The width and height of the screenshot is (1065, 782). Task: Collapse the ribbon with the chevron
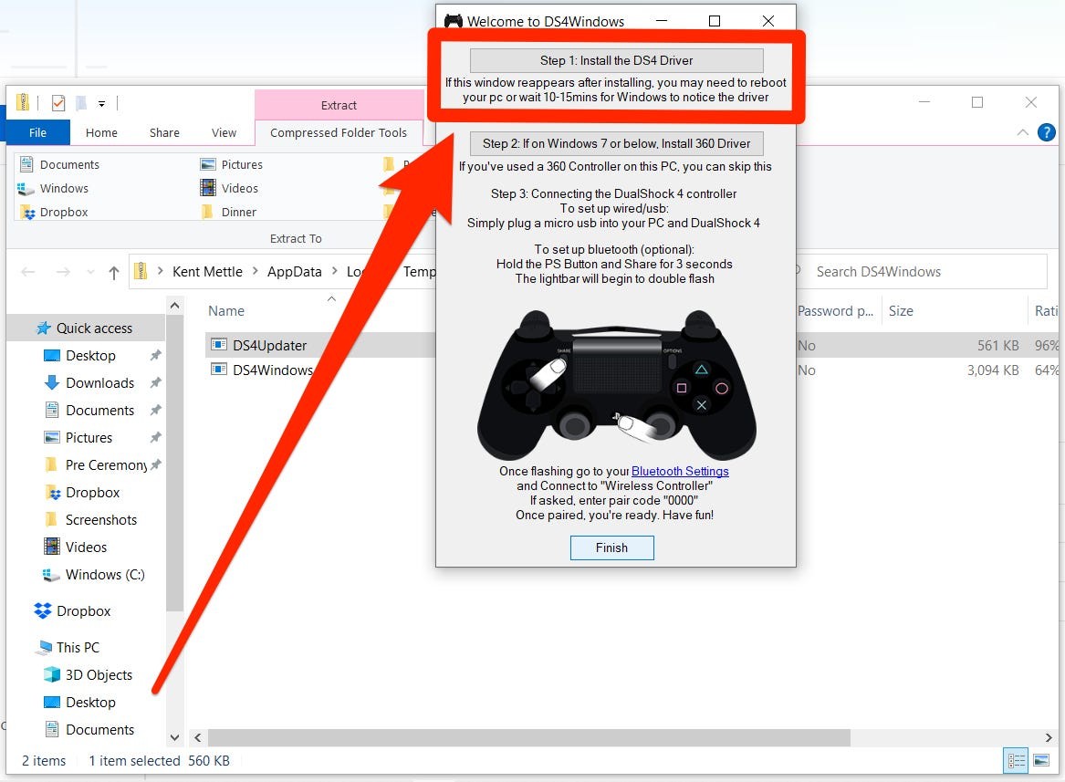pos(1022,132)
